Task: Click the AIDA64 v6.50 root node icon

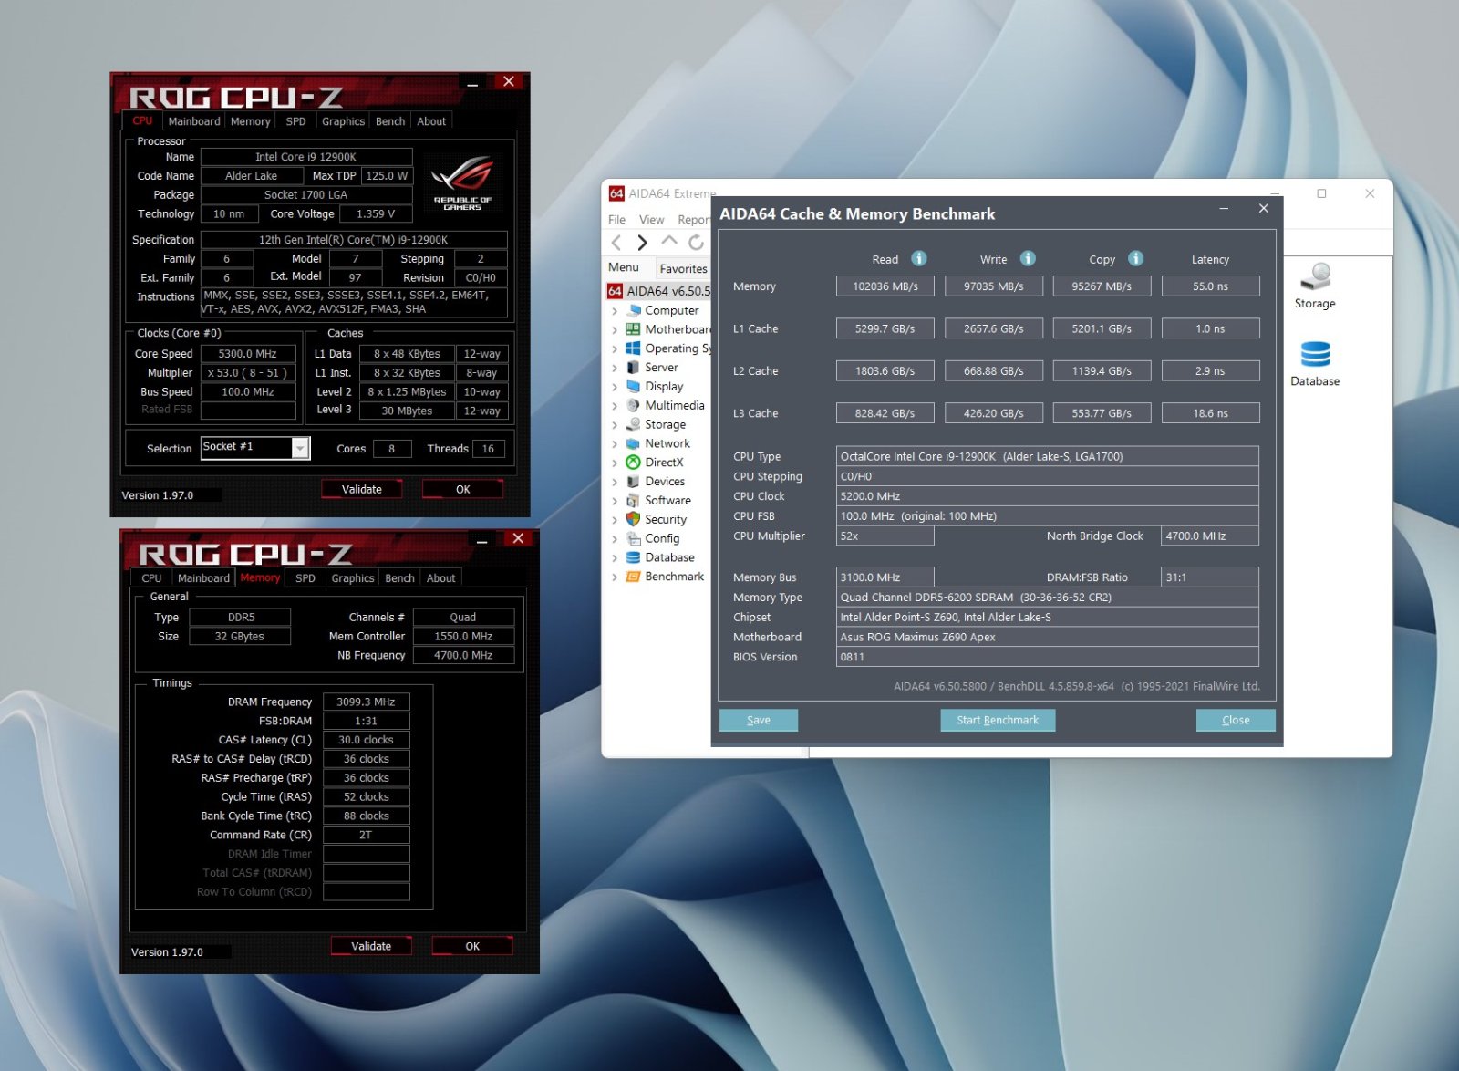Action: point(616,291)
